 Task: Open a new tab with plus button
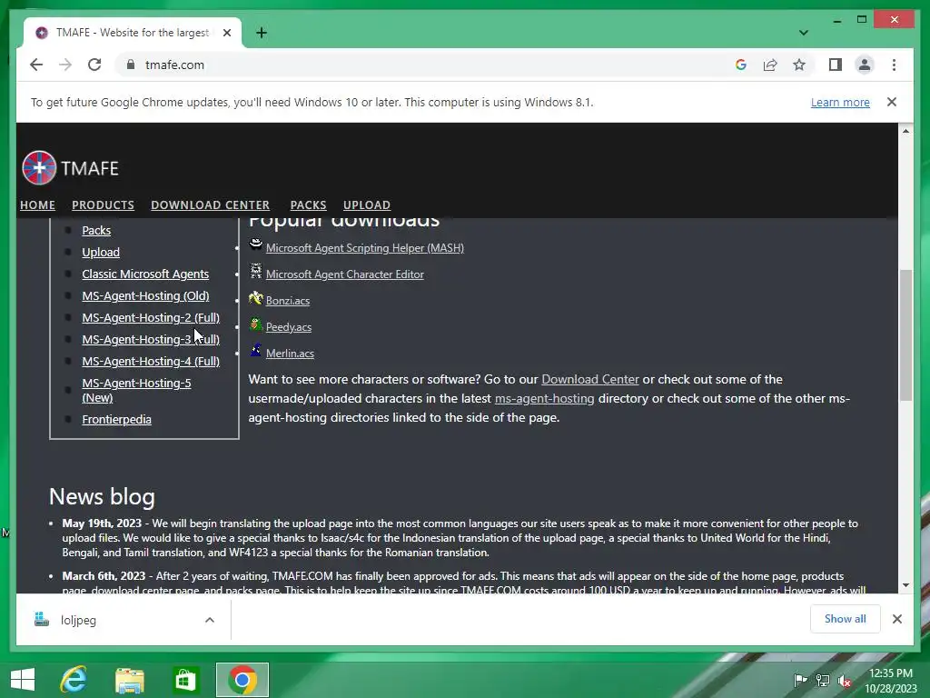(x=262, y=33)
